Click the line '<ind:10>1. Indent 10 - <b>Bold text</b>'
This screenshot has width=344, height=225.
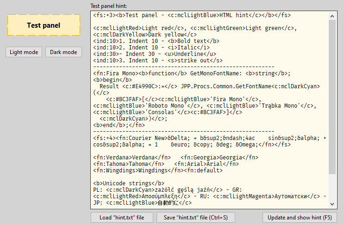coord(156,41)
